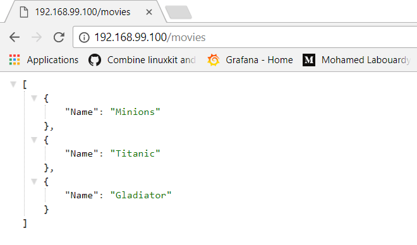Image resolution: width=417 pixels, height=245 pixels.
Task: Open the Combine linuxkit and bookmark
Action: [x=152, y=60]
